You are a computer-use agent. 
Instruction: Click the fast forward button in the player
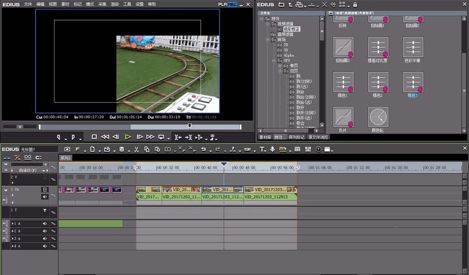click(x=150, y=137)
